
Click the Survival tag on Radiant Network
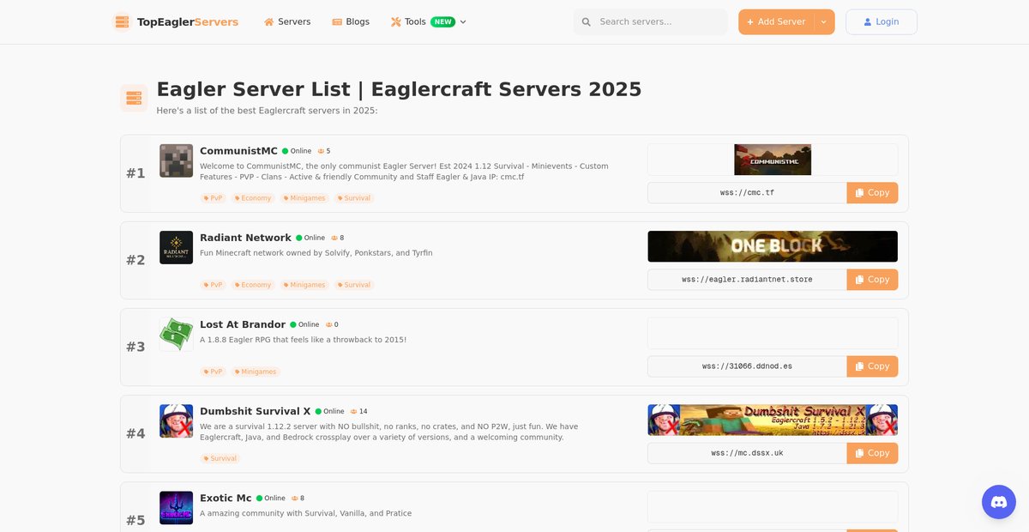click(x=354, y=285)
